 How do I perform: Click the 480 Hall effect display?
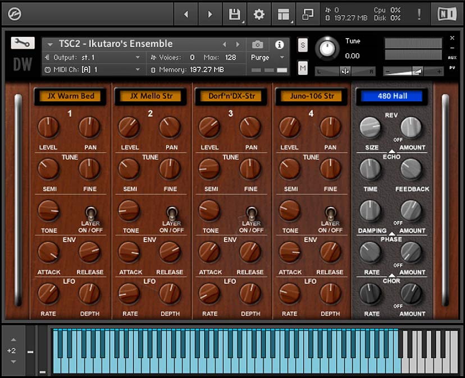coord(391,95)
